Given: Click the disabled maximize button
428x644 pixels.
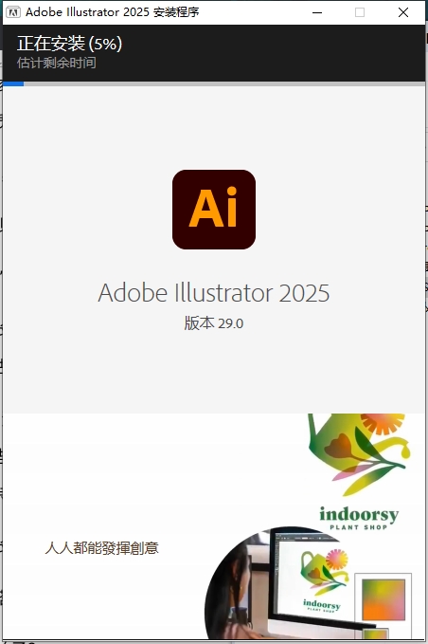Looking at the screenshot, I should click(x=360, y=12).
